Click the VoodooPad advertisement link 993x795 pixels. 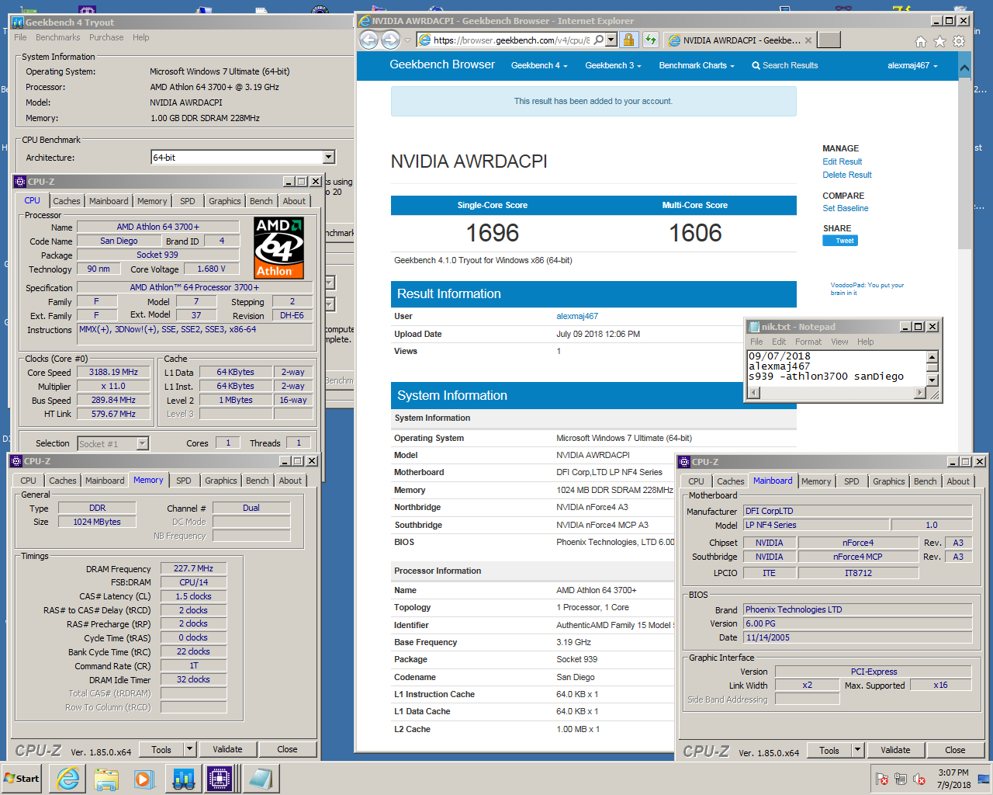867,289
